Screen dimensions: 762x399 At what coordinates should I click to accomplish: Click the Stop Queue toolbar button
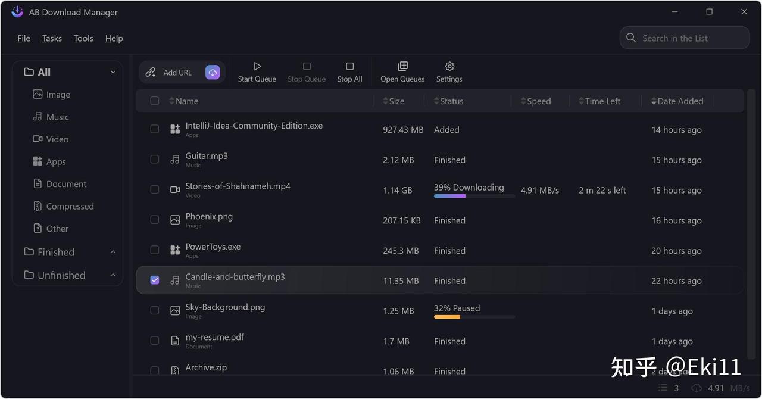click(307, 72)
